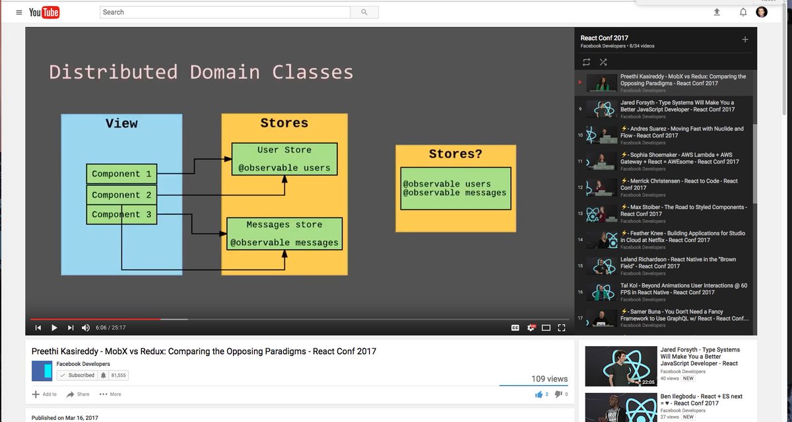The height and width of the screenshot is (422, 792).
Task: Play Tal Kol Beyond Animations video
Action: click(x=665, y=291)
